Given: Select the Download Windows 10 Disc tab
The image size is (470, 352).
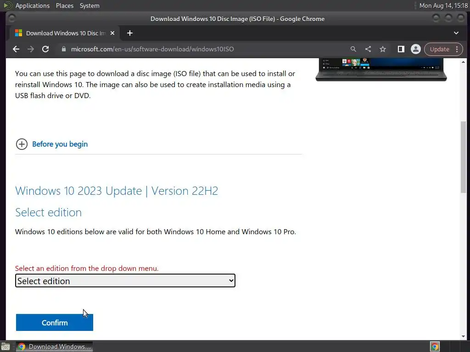Looking at the screenshot, I should click(x=65, y=33).
